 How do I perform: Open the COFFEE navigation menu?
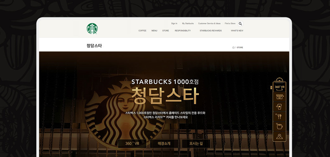tap(142, 31)
